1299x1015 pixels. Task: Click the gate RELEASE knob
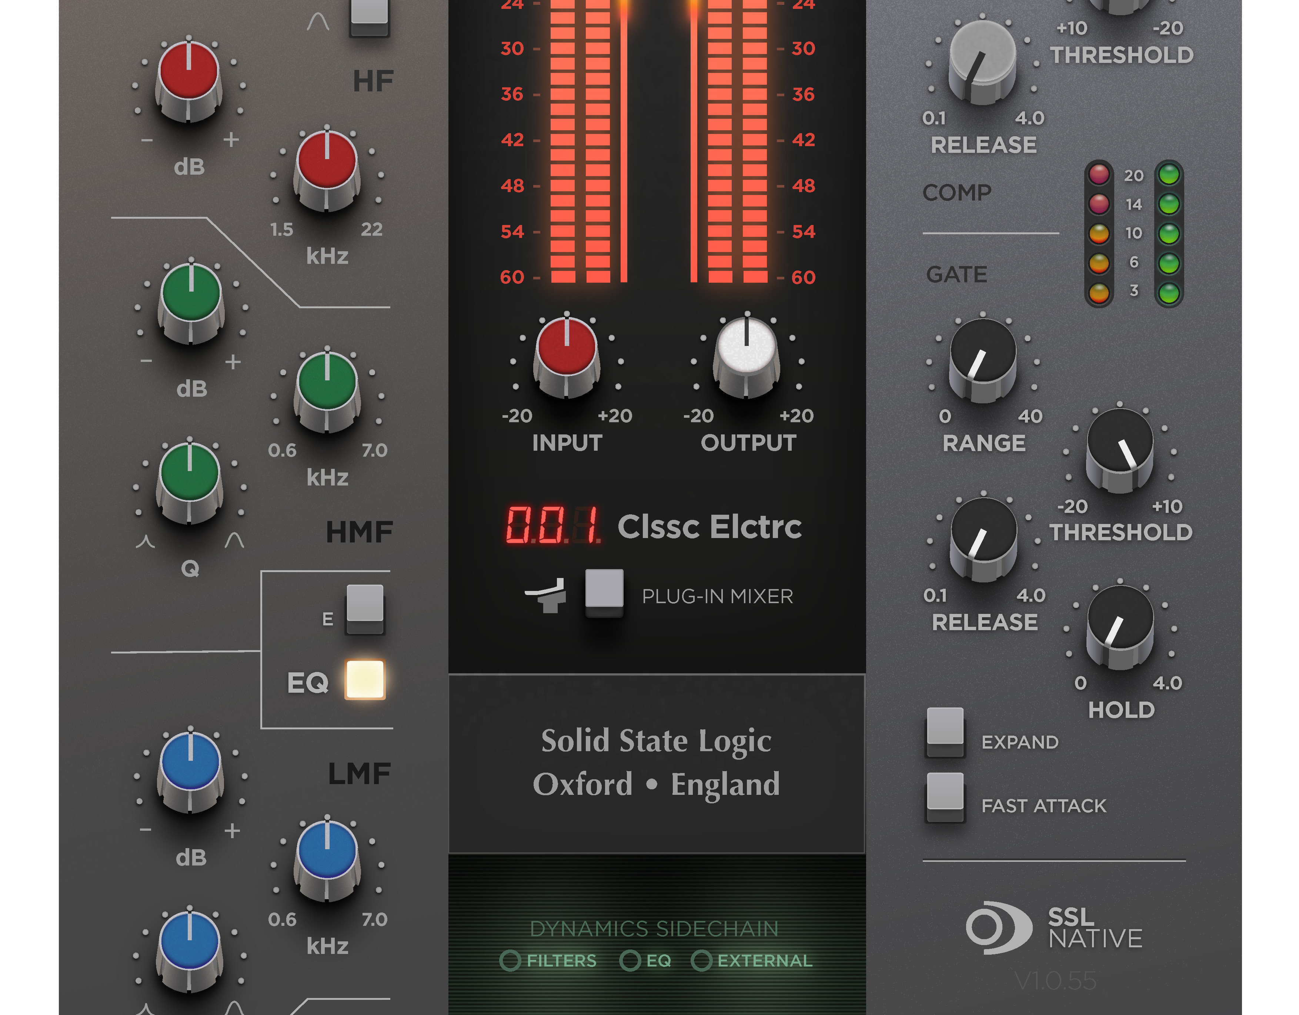pyautogui.click(x=984, y=539)
